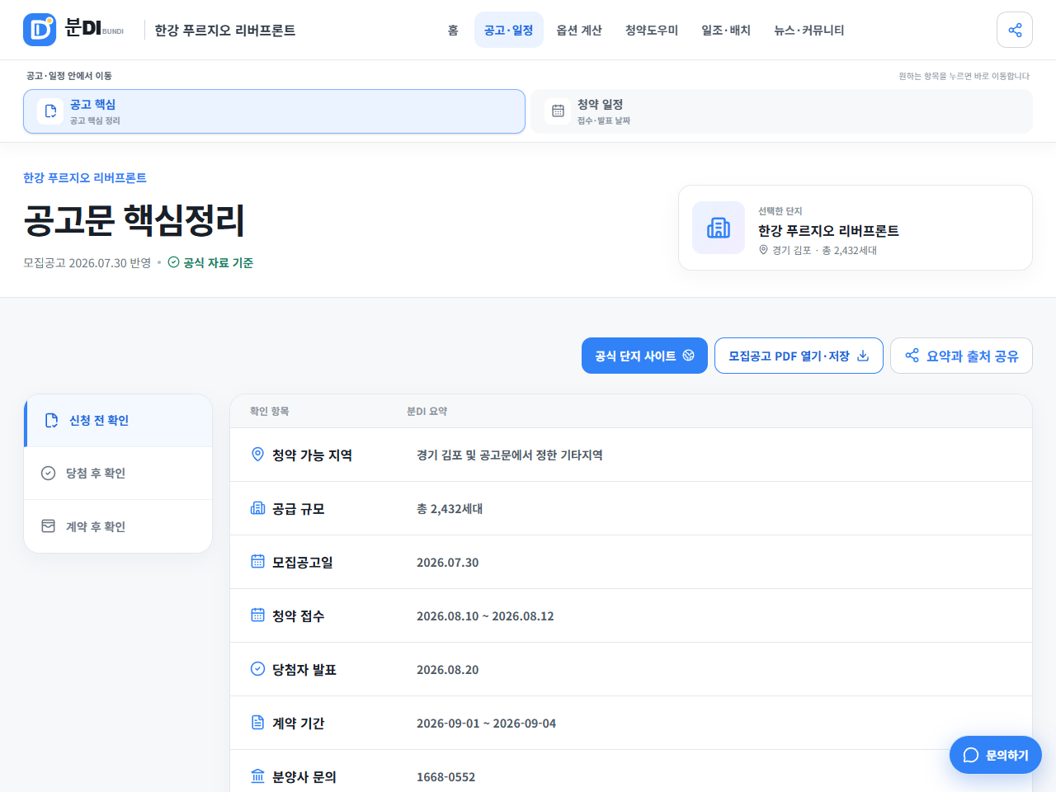The height and width of the screenshot is (792, 1056).
Task: Click phone number 1668-0552
Action: pos(445,776)
